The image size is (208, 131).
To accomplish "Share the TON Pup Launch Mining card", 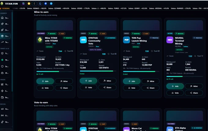I will coord(150,88).
